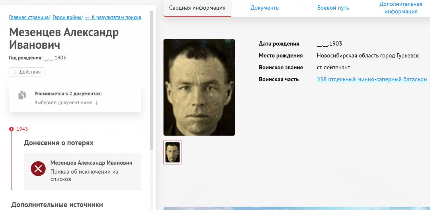Image resolution: width=430 pixels, height=210 pixels.
Task: Click the documents icon beside mentions count
Action: point(22,95)
